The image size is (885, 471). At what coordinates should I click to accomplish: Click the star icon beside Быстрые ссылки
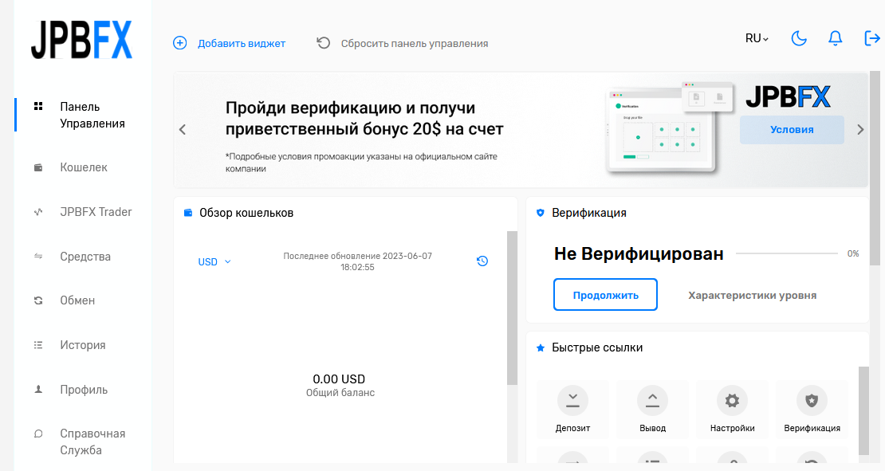point(540,347)
